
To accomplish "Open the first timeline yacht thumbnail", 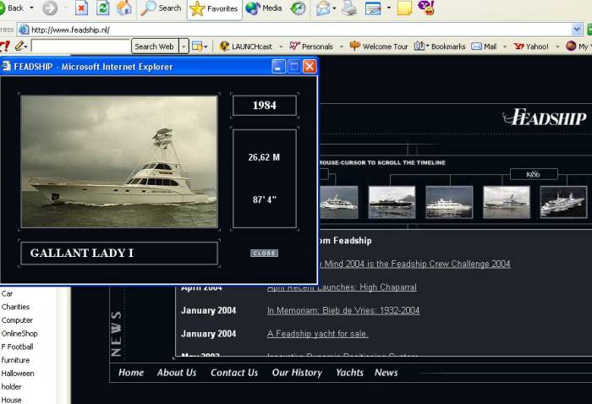I will [x=338, y=202].
